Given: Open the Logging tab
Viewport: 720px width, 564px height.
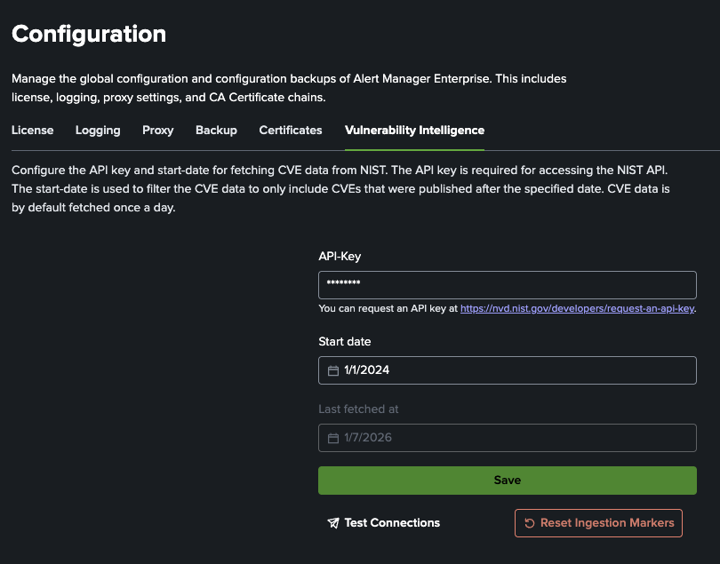Looking at the screenshot, I should (x=98, y=131).
